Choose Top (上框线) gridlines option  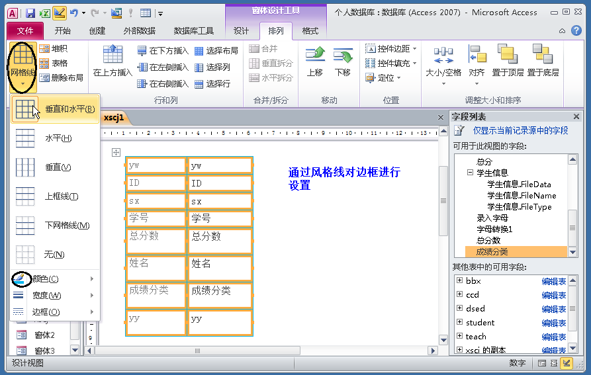coord(56,196)
